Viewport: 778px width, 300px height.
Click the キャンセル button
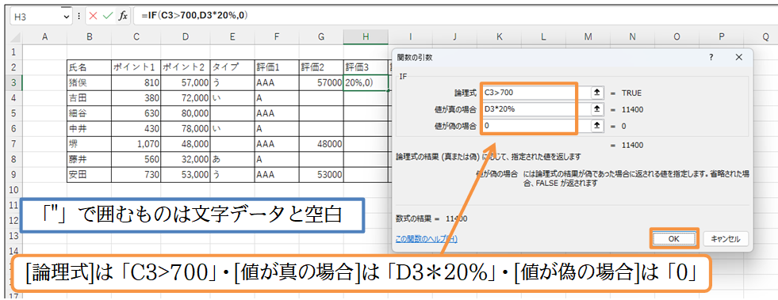726,238
